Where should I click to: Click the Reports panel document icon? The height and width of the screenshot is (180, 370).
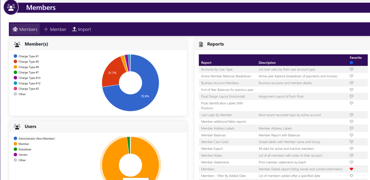tap(201, 44)
